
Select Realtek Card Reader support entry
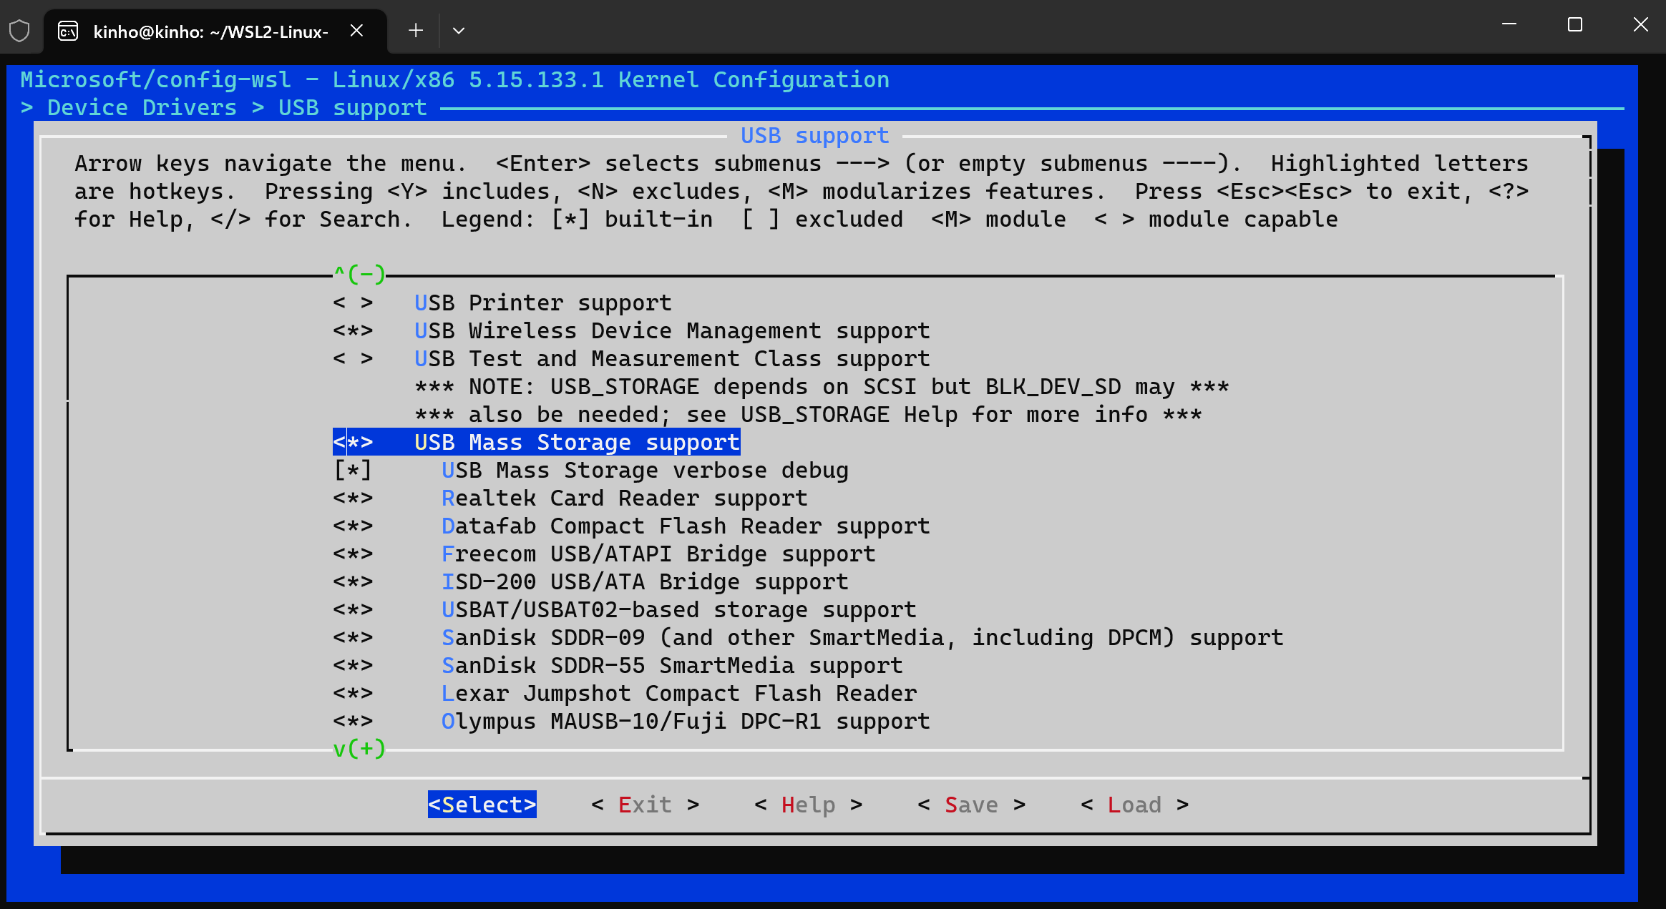tap(624, 498)
